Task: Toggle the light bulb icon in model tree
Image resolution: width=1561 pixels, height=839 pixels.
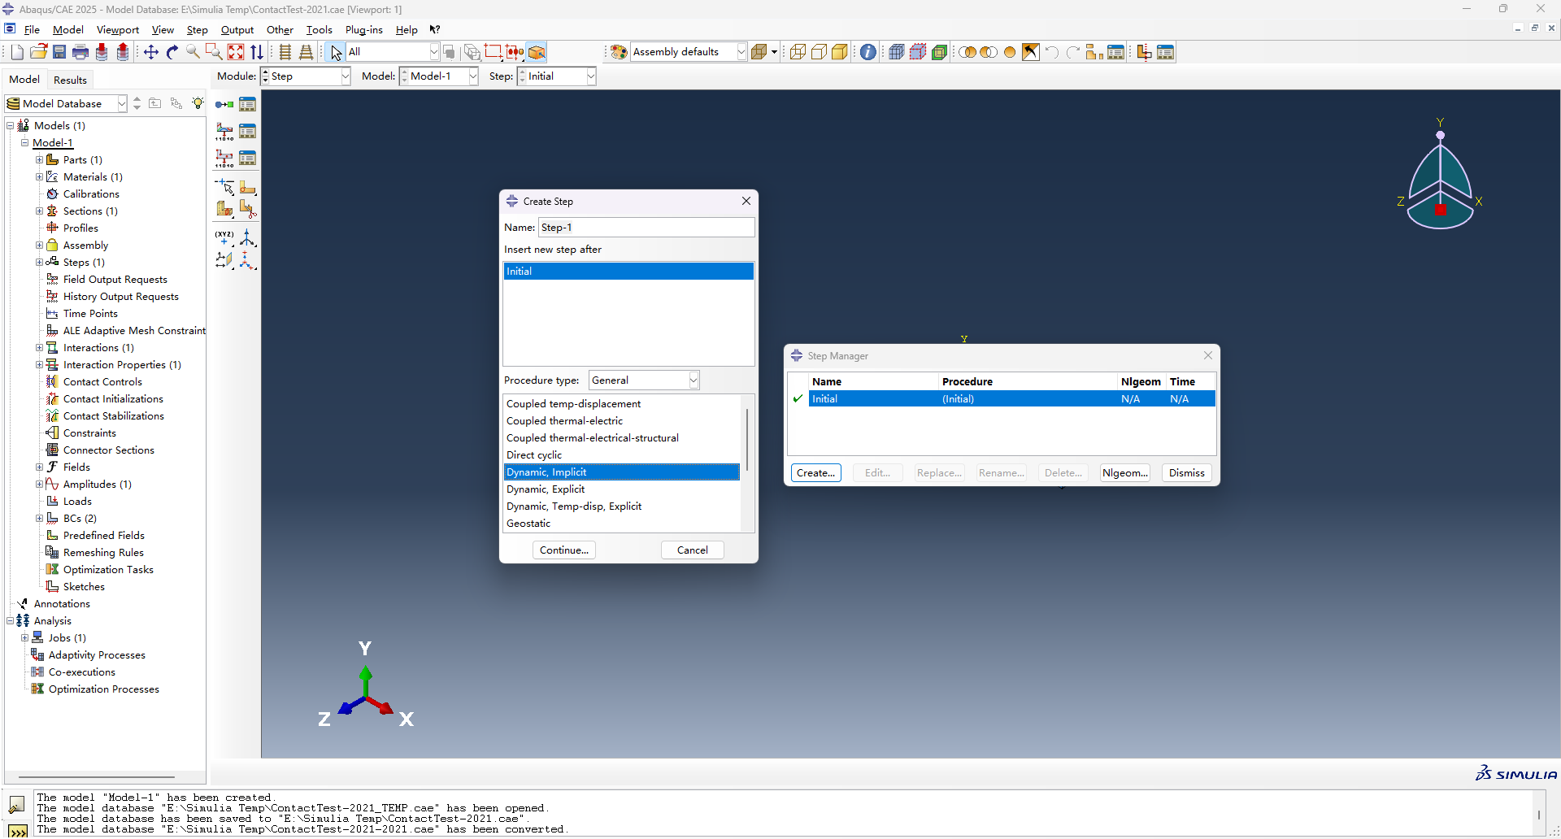Action: pos(198,103)
